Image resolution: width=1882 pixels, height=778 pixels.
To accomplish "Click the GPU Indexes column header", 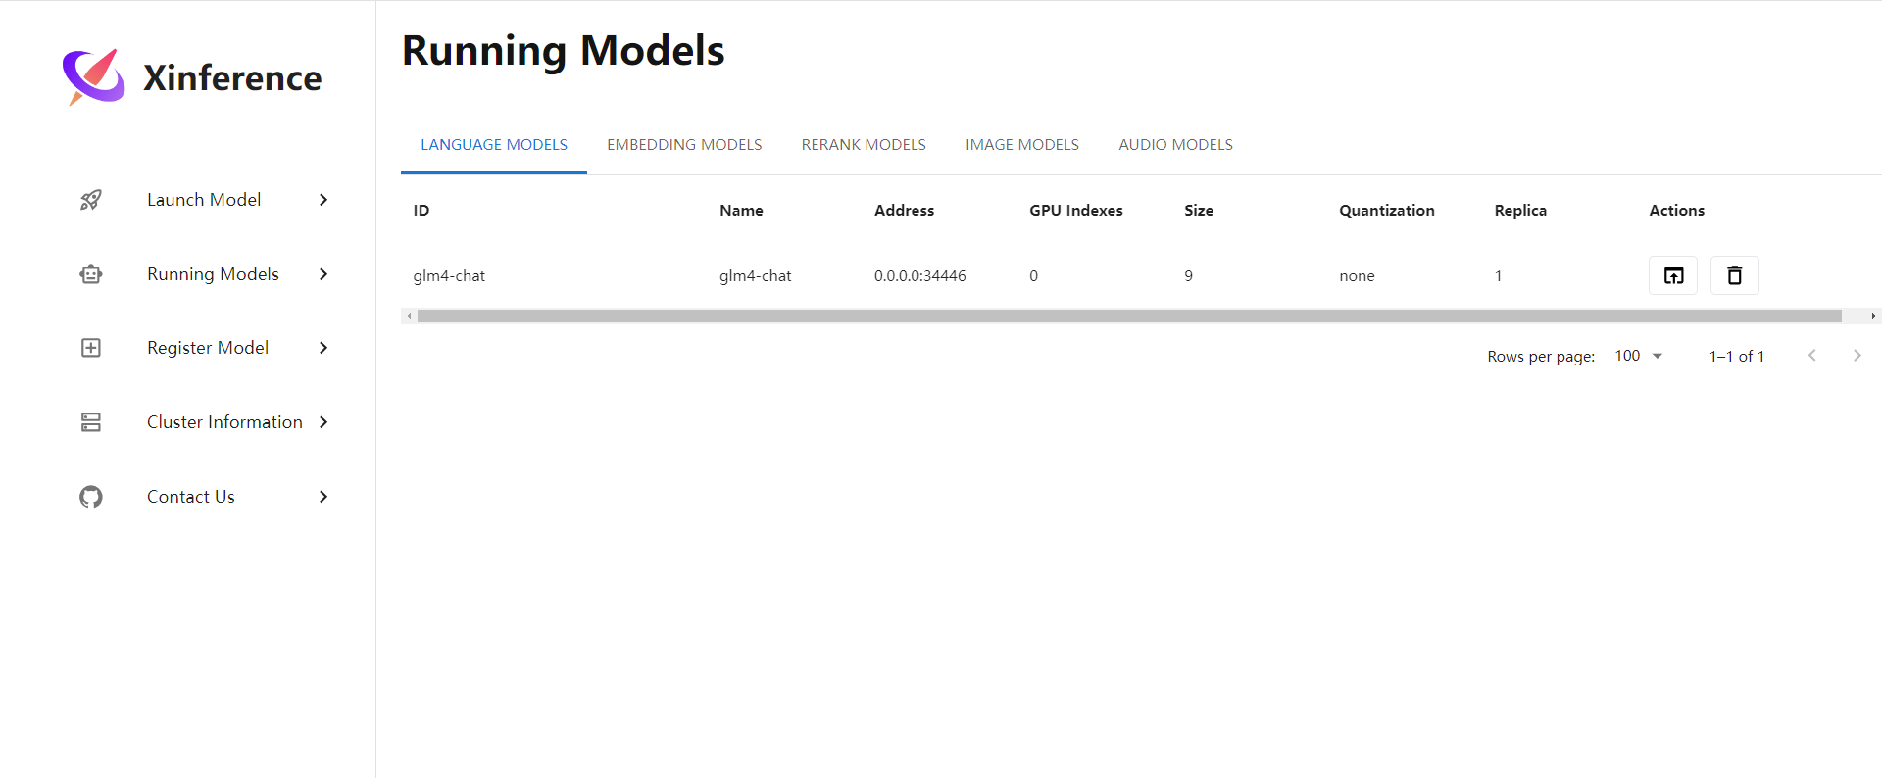I will 1076,211.
